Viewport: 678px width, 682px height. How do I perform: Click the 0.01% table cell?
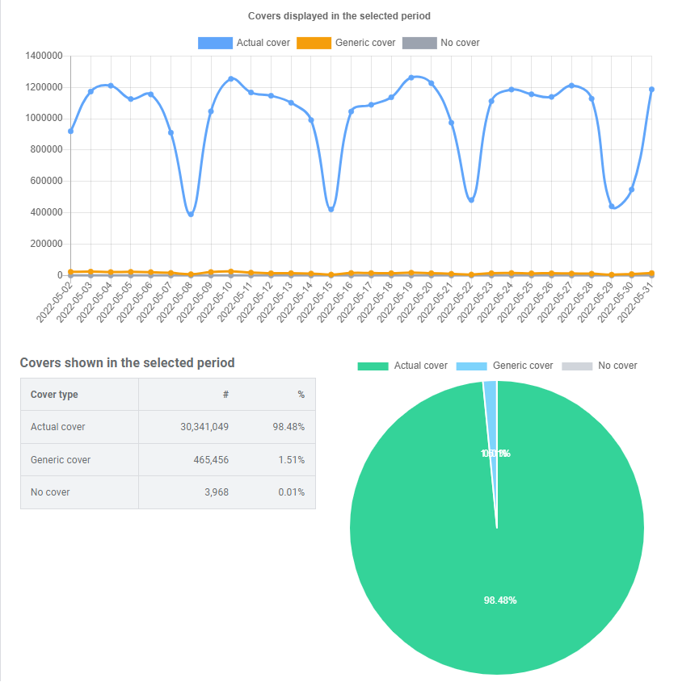(x=291, y=492)
